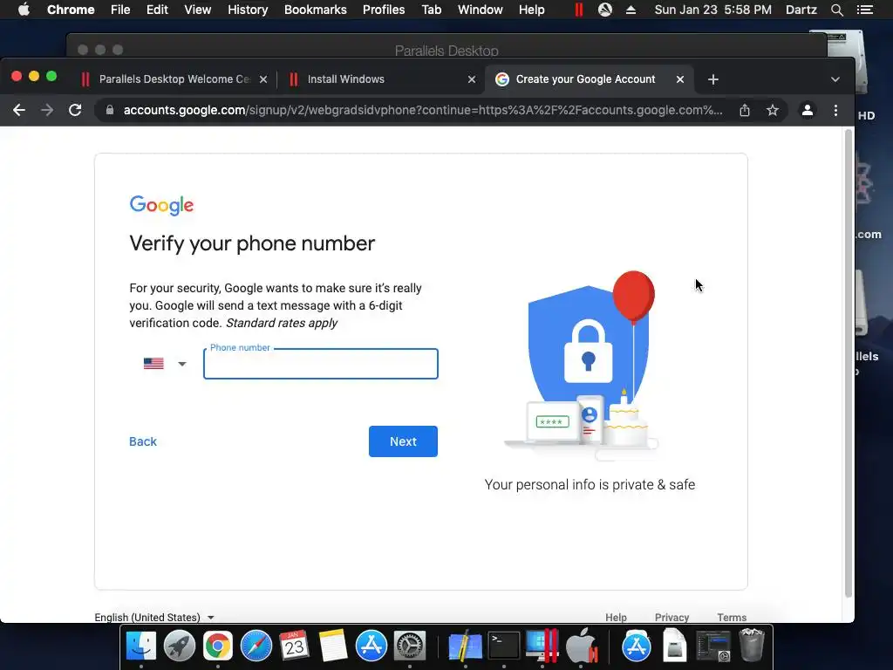Open the View menu
This screenshot has height=670, width=893.
pos(198,10)
